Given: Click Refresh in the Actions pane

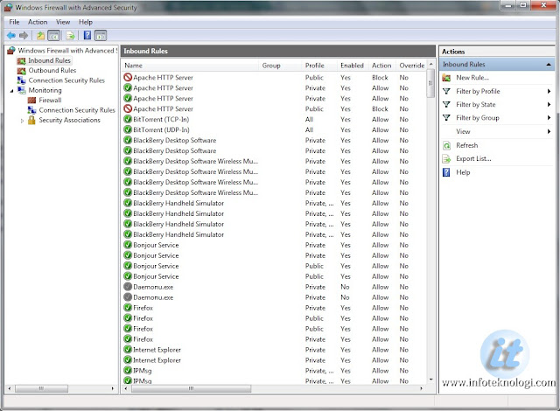Looking at the screenshot, I should [x=466, y=145].
